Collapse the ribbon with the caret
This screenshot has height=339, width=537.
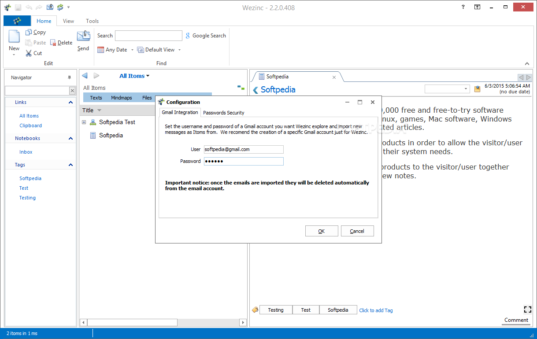click(527, 63)
